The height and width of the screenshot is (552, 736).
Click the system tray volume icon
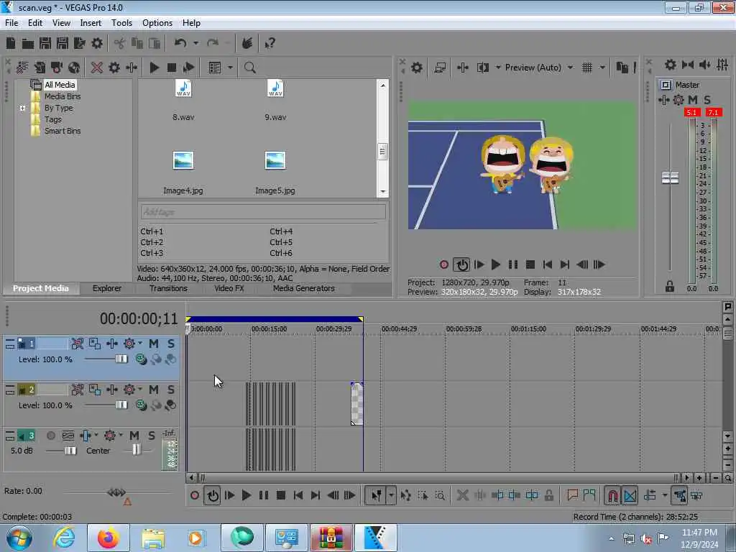click(x=646, y=539)
